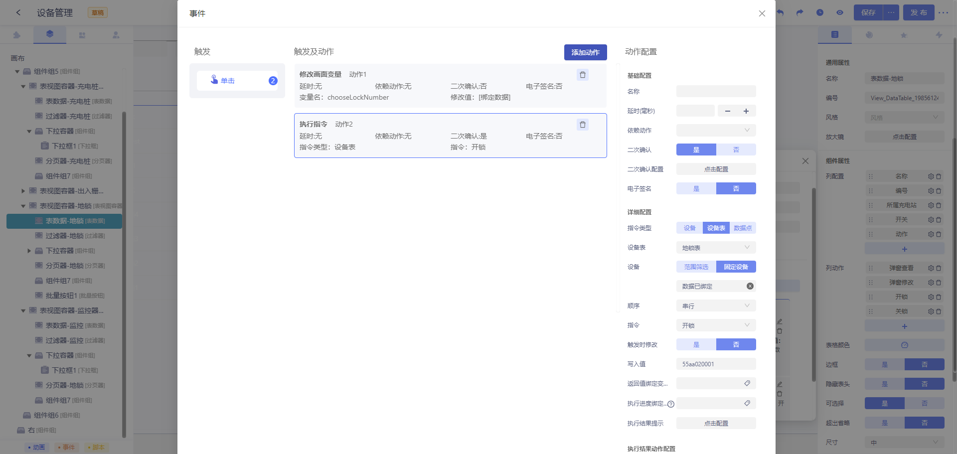Click 添加动作 button
This screenshot has height=454, width=957.
tap(586, 52)
